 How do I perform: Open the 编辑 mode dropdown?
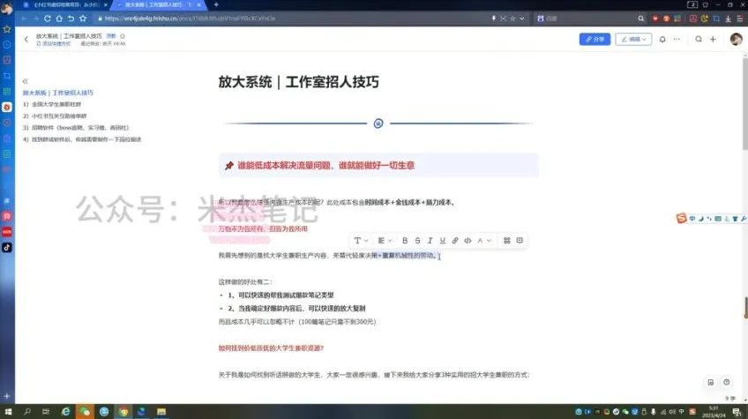pyautogui.click(x=635, y=39)
